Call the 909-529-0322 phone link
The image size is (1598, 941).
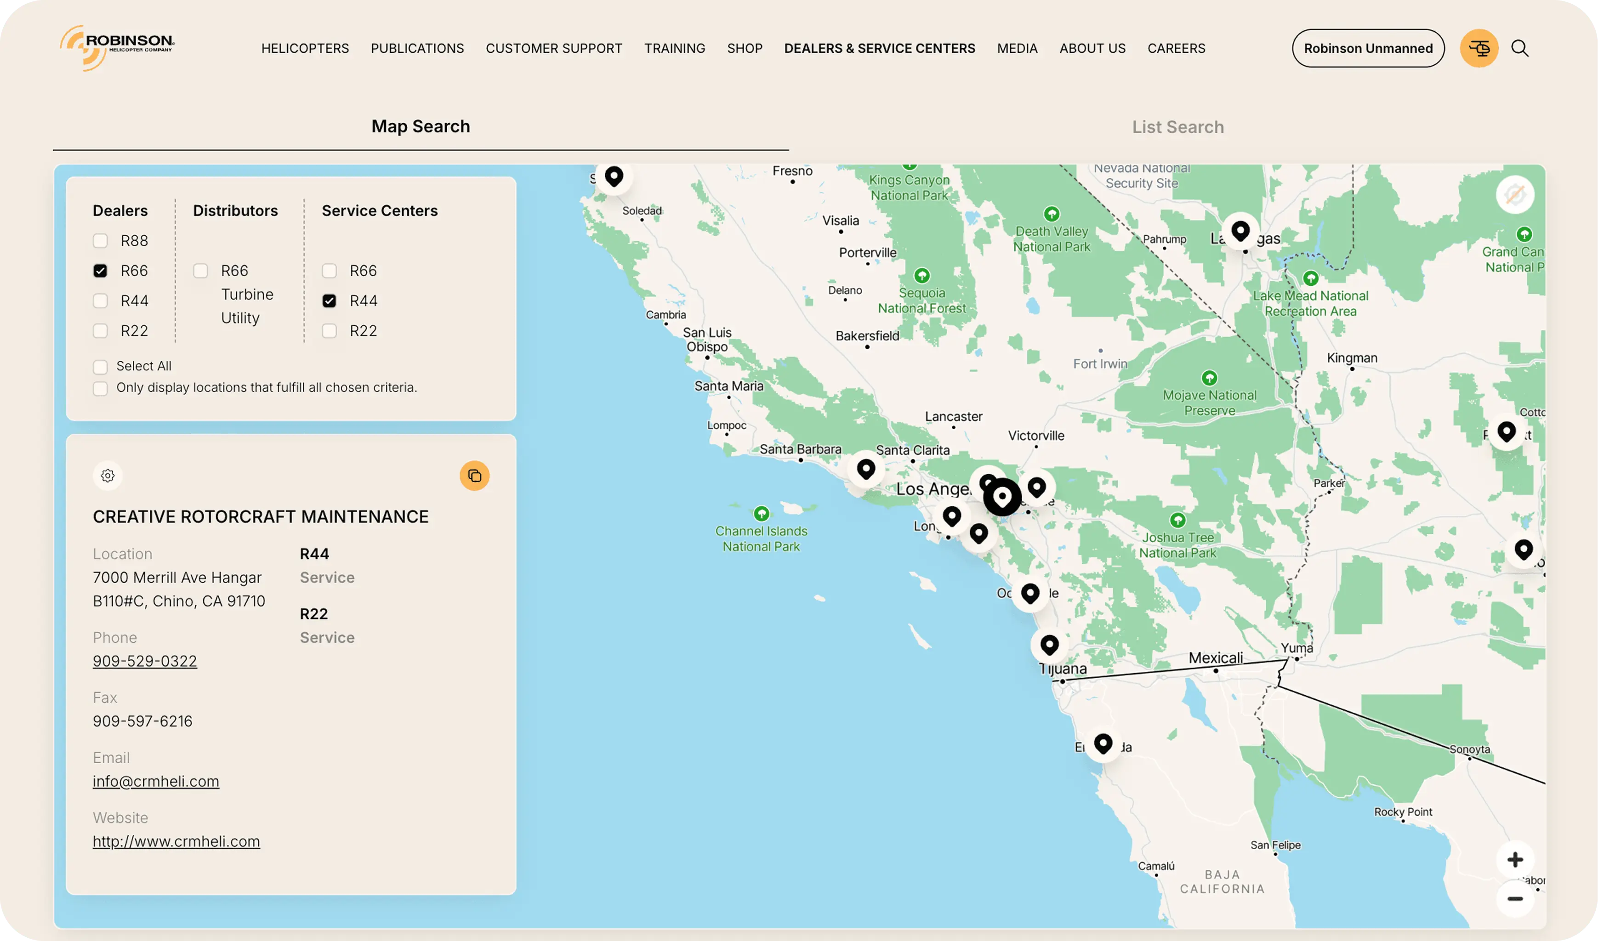(145, 661)
